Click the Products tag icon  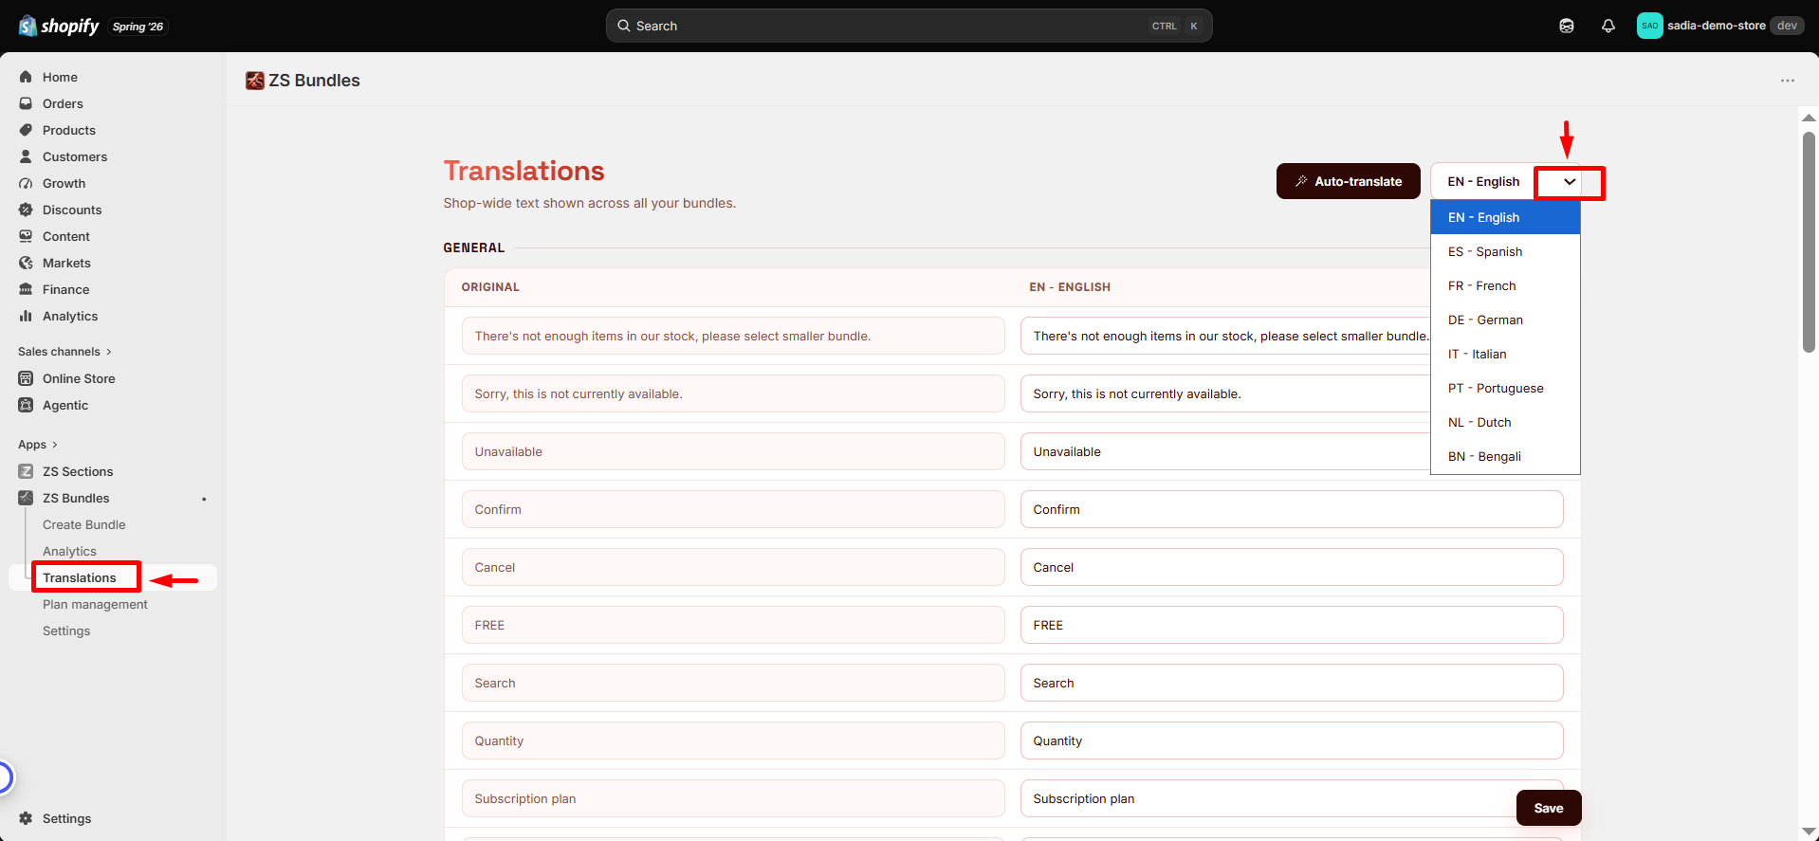click(x=26, y=130)
